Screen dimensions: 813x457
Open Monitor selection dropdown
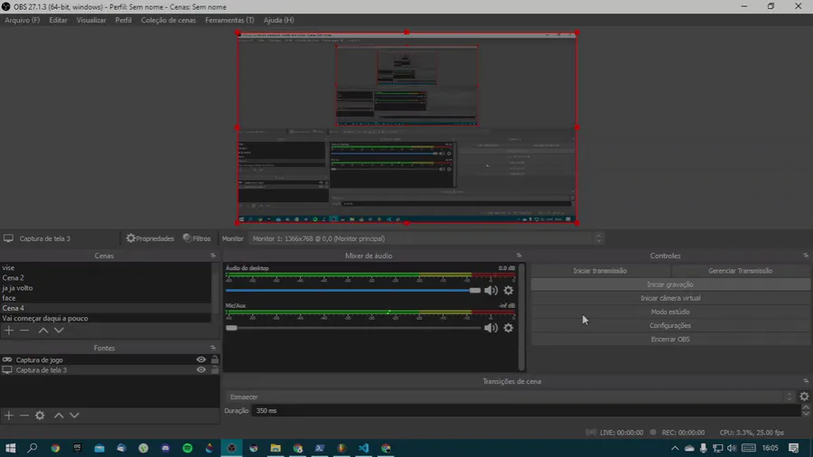click(x=426, y=238)
